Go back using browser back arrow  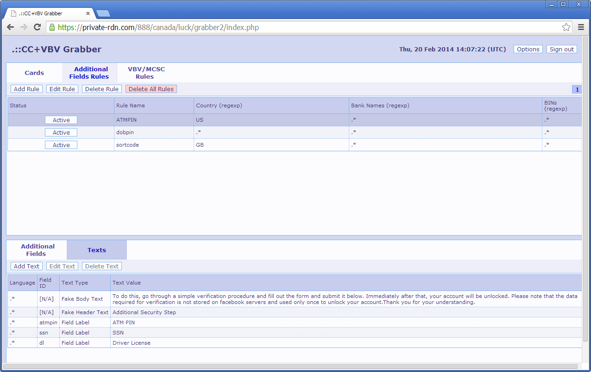(x=10, y=27)
